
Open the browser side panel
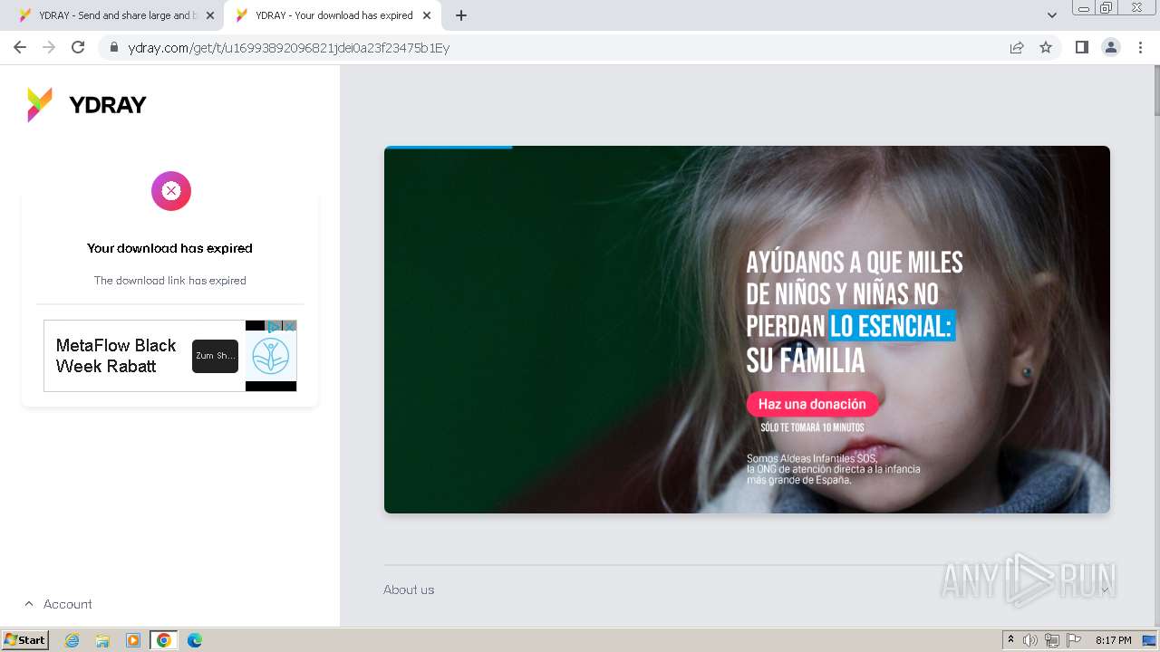pyautogui.click(x=1081, y=48)
